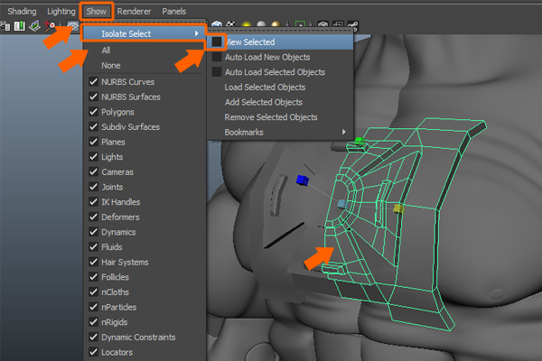Toggle Locators visibility checkbox

[94, 352]
